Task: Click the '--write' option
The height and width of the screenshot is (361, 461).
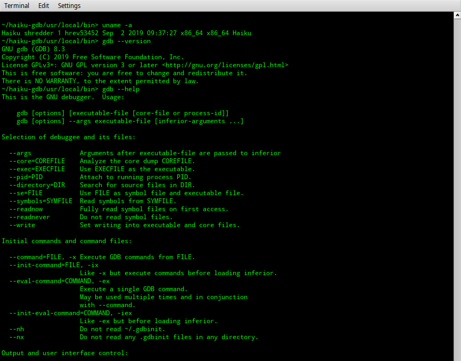Action: [22, 225]
